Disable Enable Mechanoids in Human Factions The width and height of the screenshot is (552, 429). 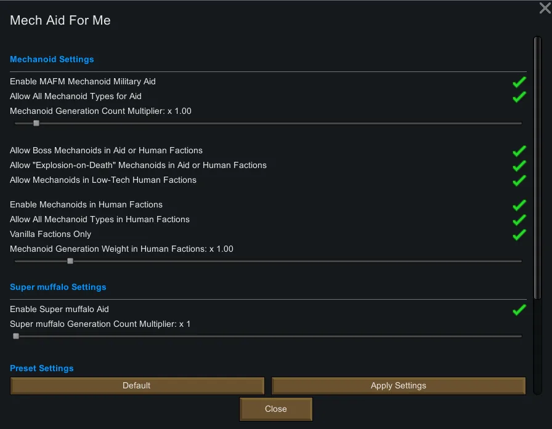pos(519,205)
